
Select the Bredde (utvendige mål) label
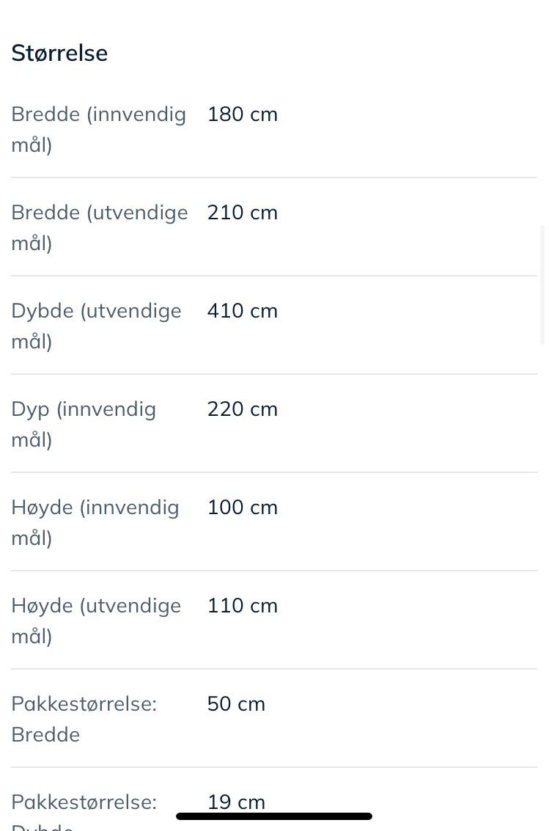100,227
